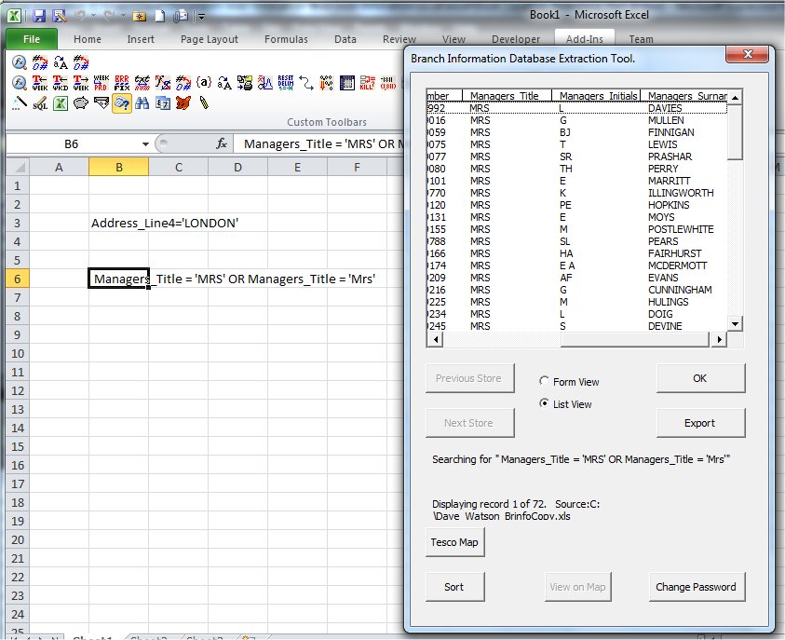785x640 pixels.
Task: Open the Name Box dropdown arrow
Action: tap(145, 144)
